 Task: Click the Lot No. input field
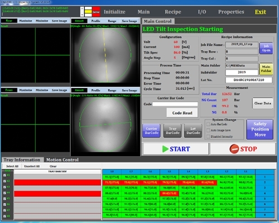(249, 80)
